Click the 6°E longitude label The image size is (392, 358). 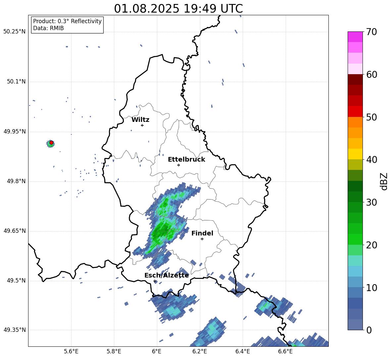(157, 351)
